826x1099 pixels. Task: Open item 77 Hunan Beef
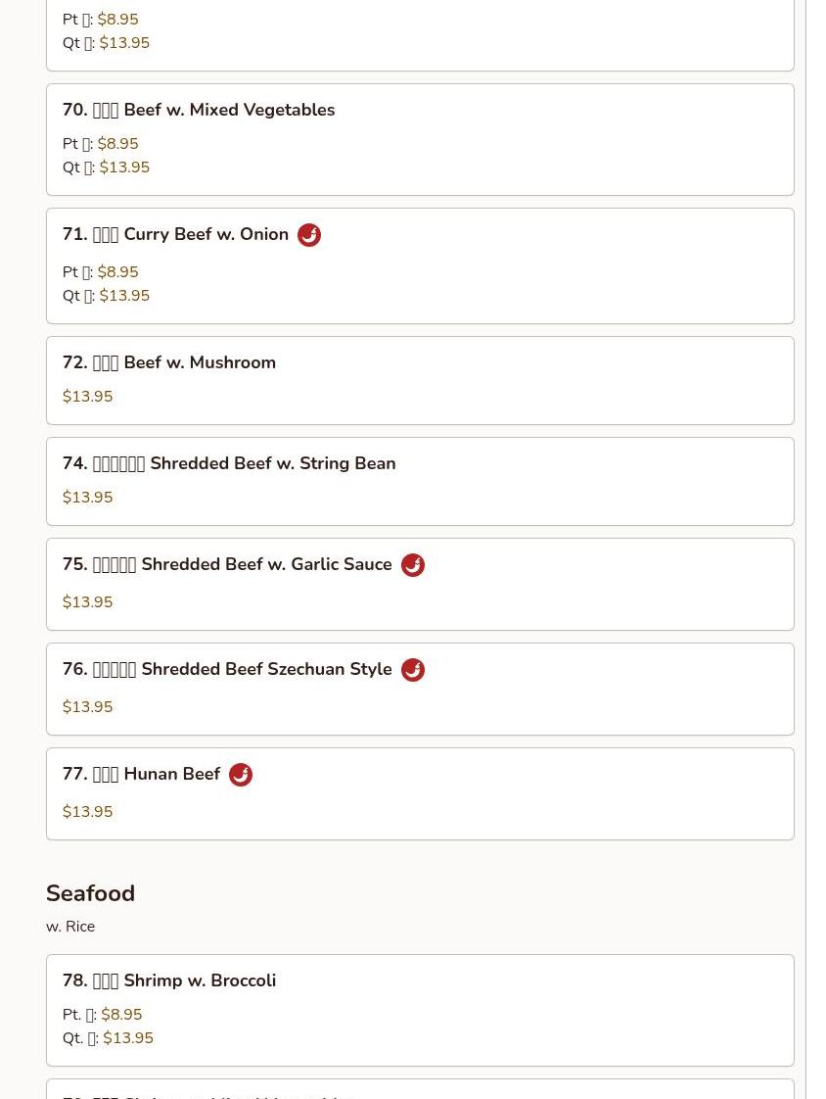(142, 774)
